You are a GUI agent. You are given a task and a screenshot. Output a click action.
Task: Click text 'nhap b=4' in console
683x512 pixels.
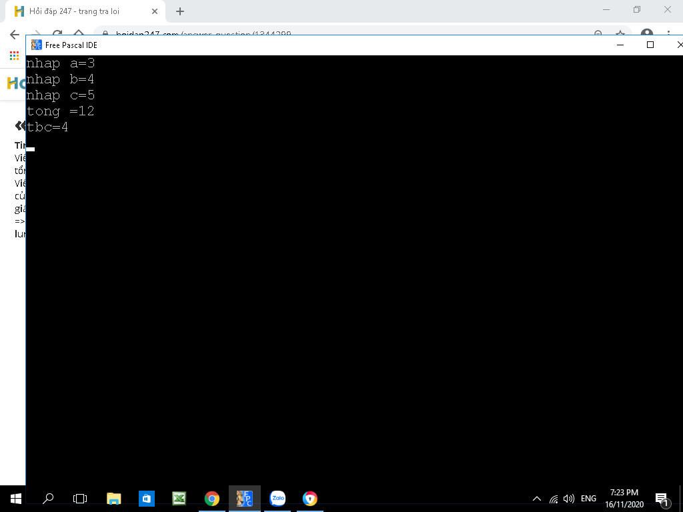click(61, 80)
